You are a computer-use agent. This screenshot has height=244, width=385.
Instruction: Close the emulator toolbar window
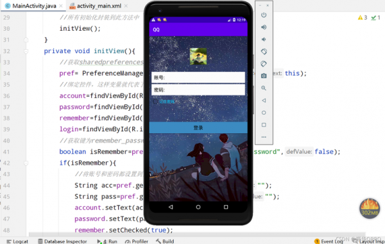[268, 5]
